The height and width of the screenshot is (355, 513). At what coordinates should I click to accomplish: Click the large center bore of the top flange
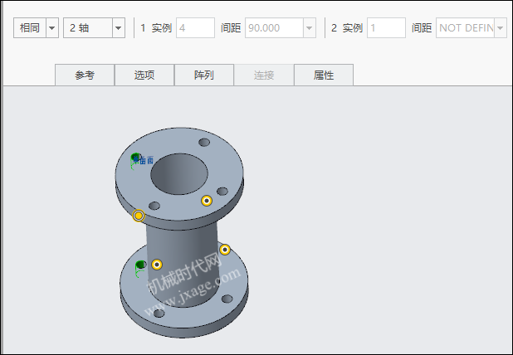click(x=179, y=174)
